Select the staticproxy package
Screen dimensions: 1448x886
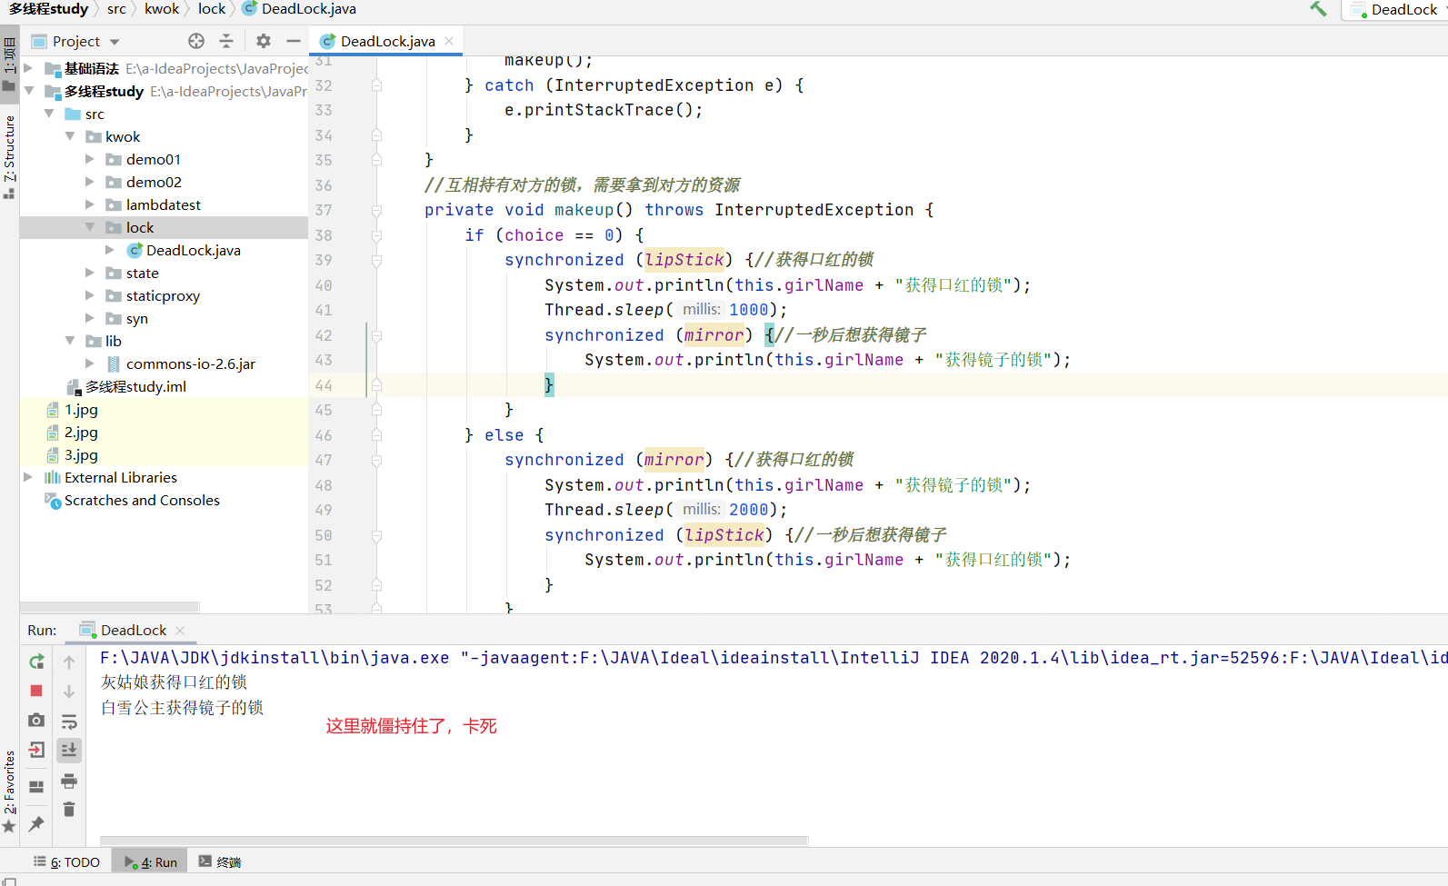click(x=163, y=295)
